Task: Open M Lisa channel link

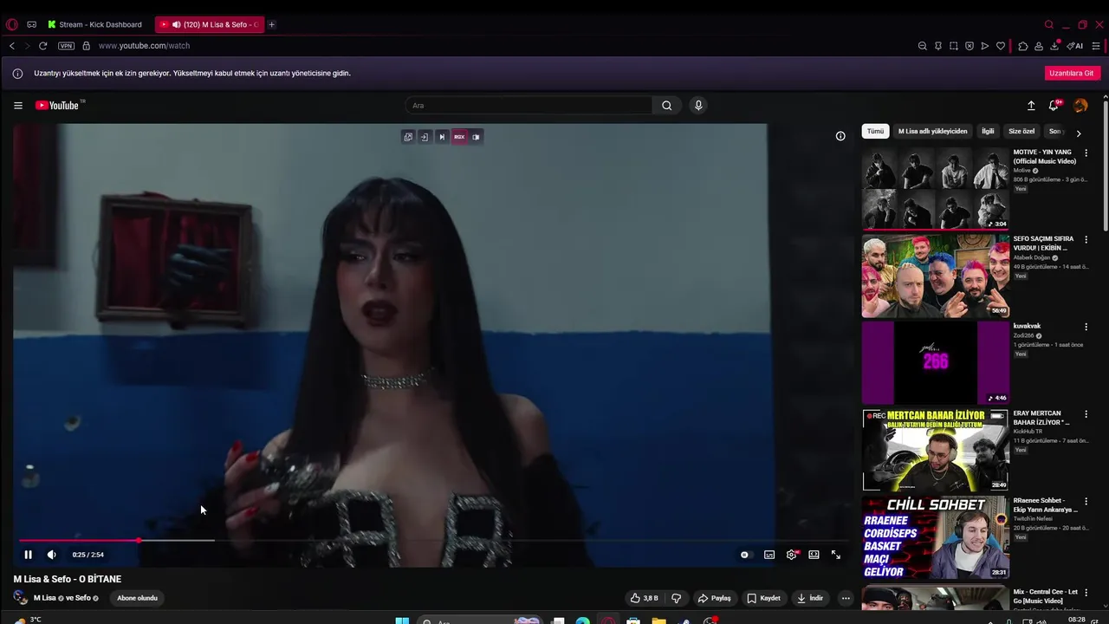Action: [x=45, y=598]
